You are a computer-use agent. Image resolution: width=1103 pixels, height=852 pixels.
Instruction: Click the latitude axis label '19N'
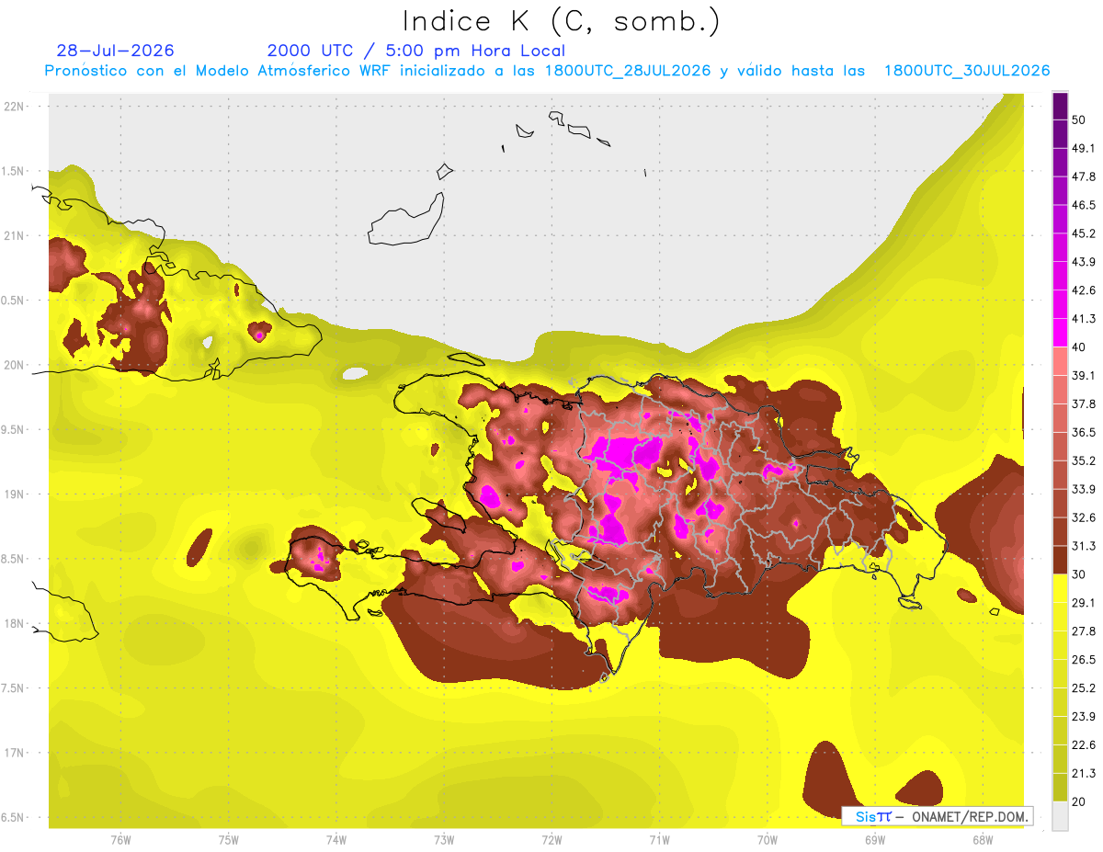point(15,494)
